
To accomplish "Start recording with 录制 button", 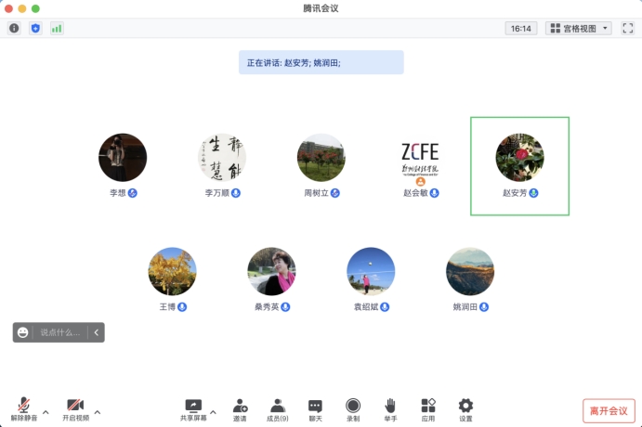I will 353,409.
